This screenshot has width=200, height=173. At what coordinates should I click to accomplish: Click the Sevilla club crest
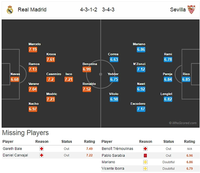click(191, 10)
